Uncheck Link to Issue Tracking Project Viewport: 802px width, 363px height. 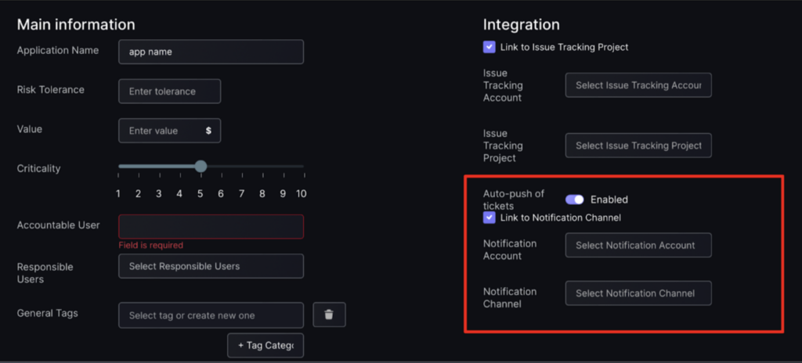[489, 47]
